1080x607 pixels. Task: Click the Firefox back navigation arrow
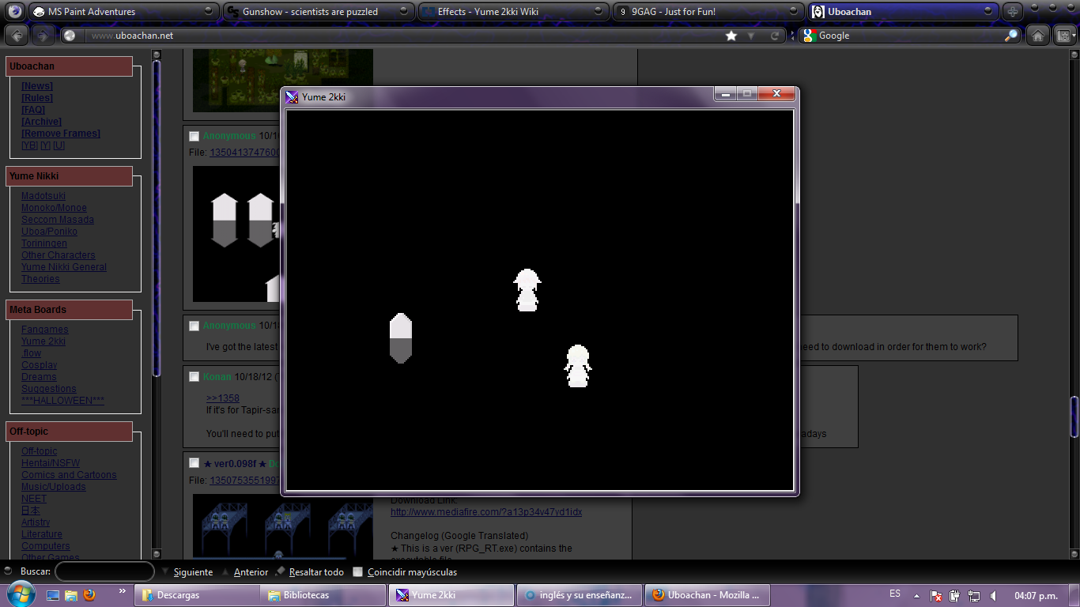tap(17, 36)
